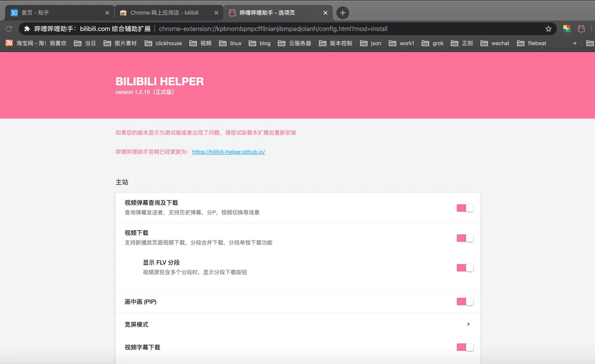Open the linux bookmark folder
This screenshot has height=364, width=595.
coord(230,43)
